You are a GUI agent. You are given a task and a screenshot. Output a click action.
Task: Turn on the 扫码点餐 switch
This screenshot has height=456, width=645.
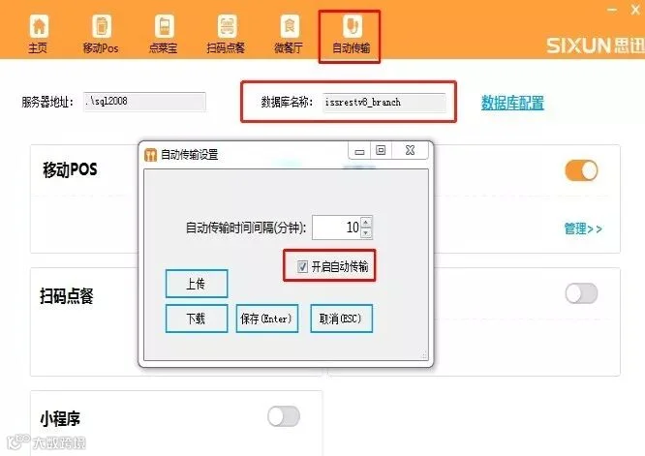581,293
